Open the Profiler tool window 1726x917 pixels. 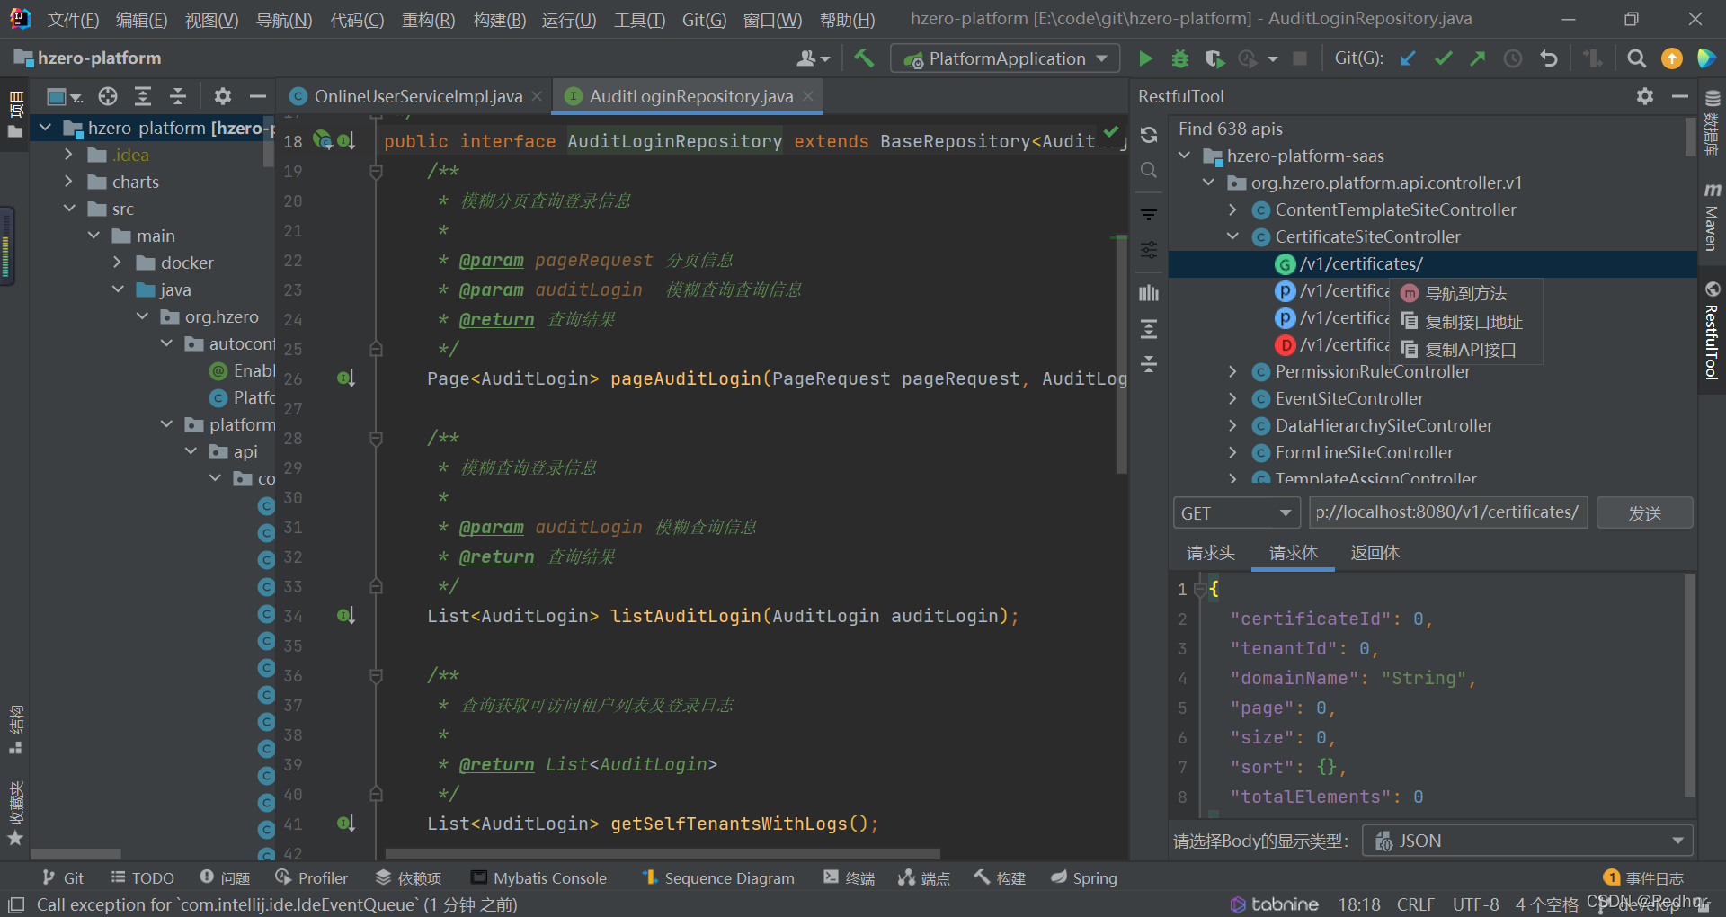[x=312, y=878]
